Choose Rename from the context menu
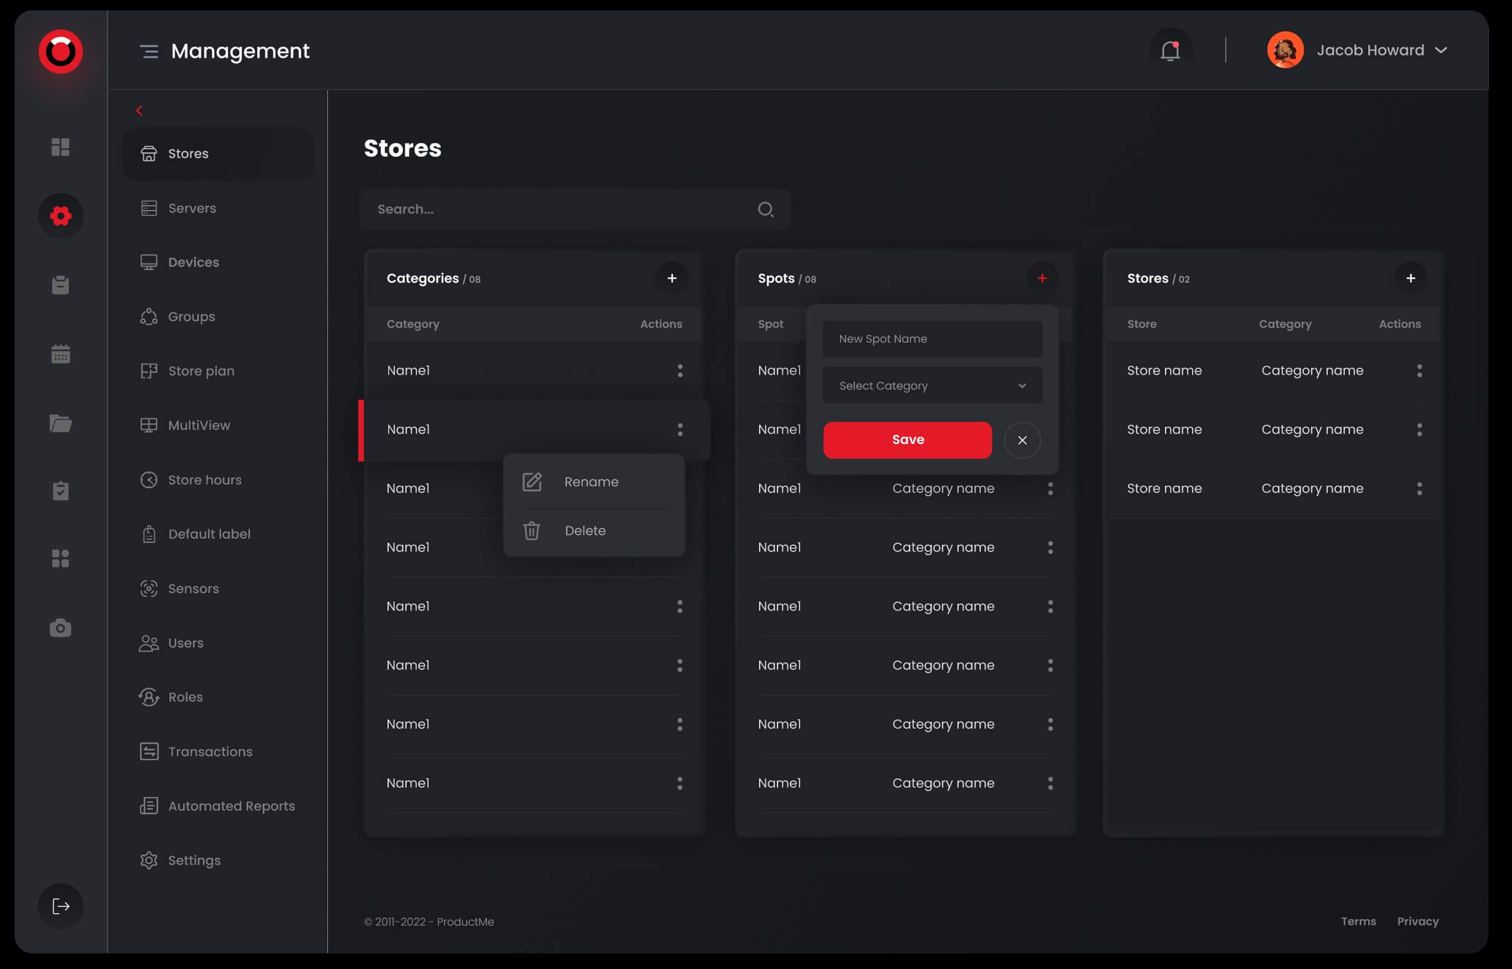 [591, 482]
